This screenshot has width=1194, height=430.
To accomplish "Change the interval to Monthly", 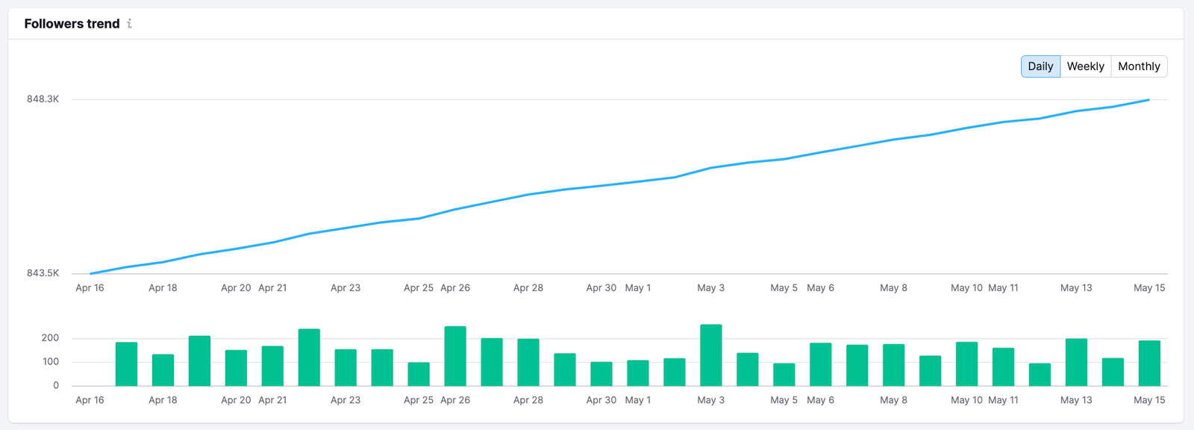I will (1139, 66).
